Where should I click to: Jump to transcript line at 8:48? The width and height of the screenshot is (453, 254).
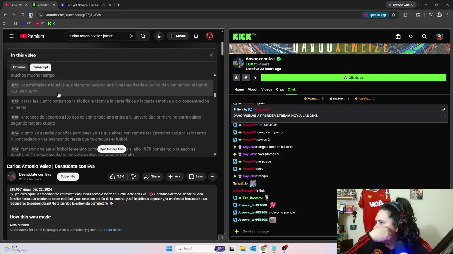110,120
